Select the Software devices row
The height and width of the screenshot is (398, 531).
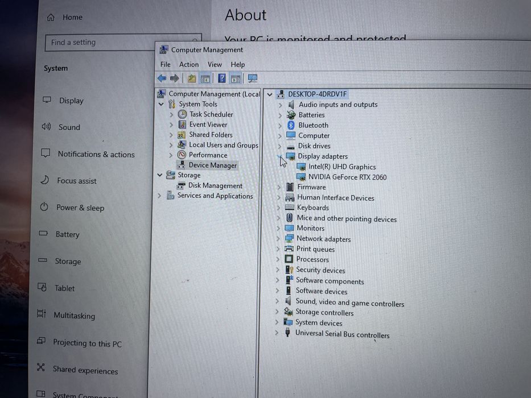coord(322,291)
